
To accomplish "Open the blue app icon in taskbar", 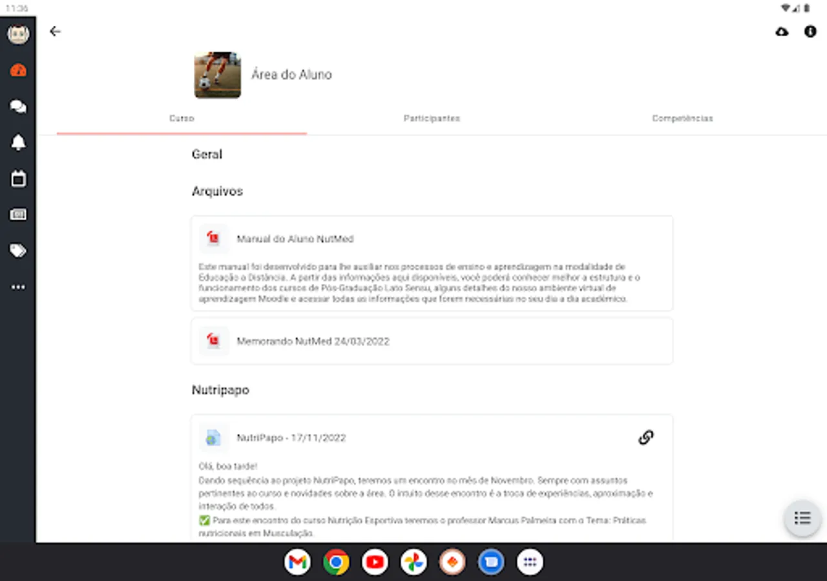I will [x=491, y=563].
